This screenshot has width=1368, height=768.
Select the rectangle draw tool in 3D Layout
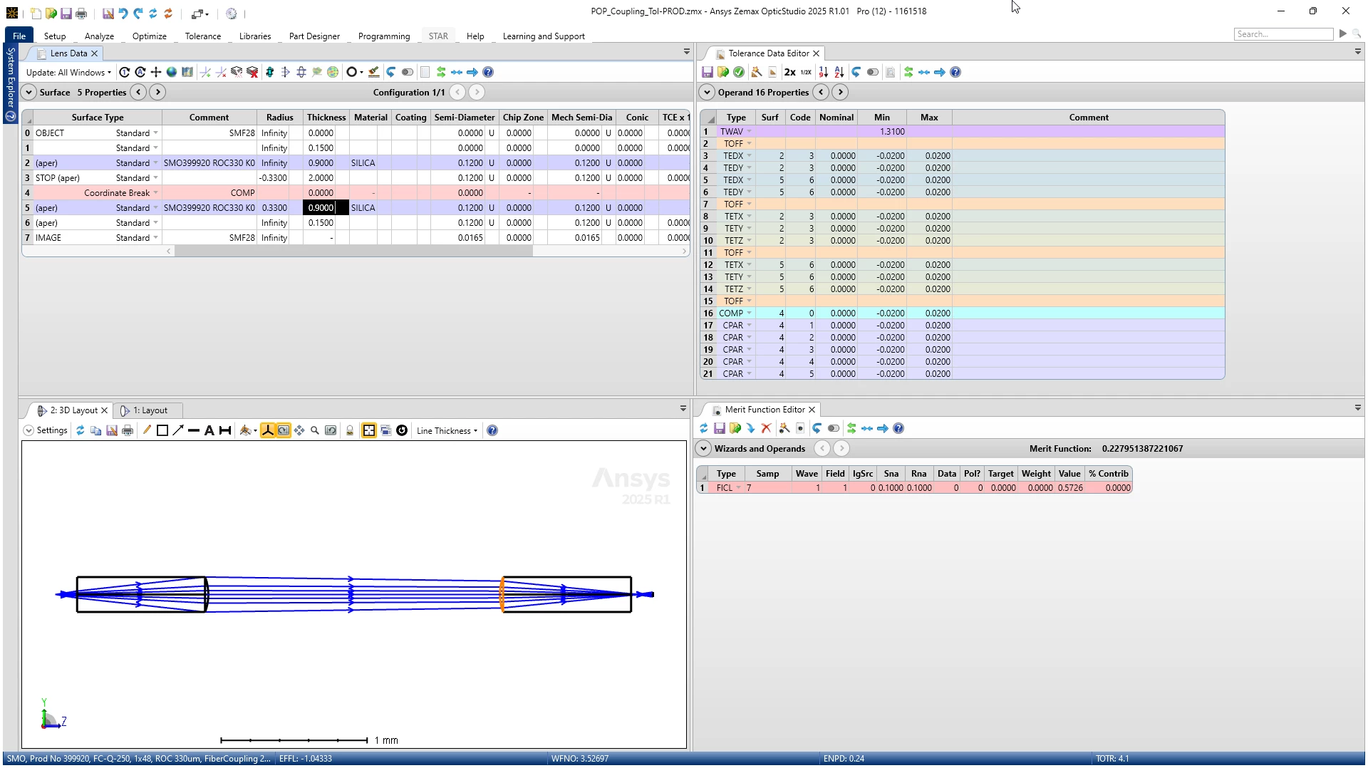pos(162,430)
